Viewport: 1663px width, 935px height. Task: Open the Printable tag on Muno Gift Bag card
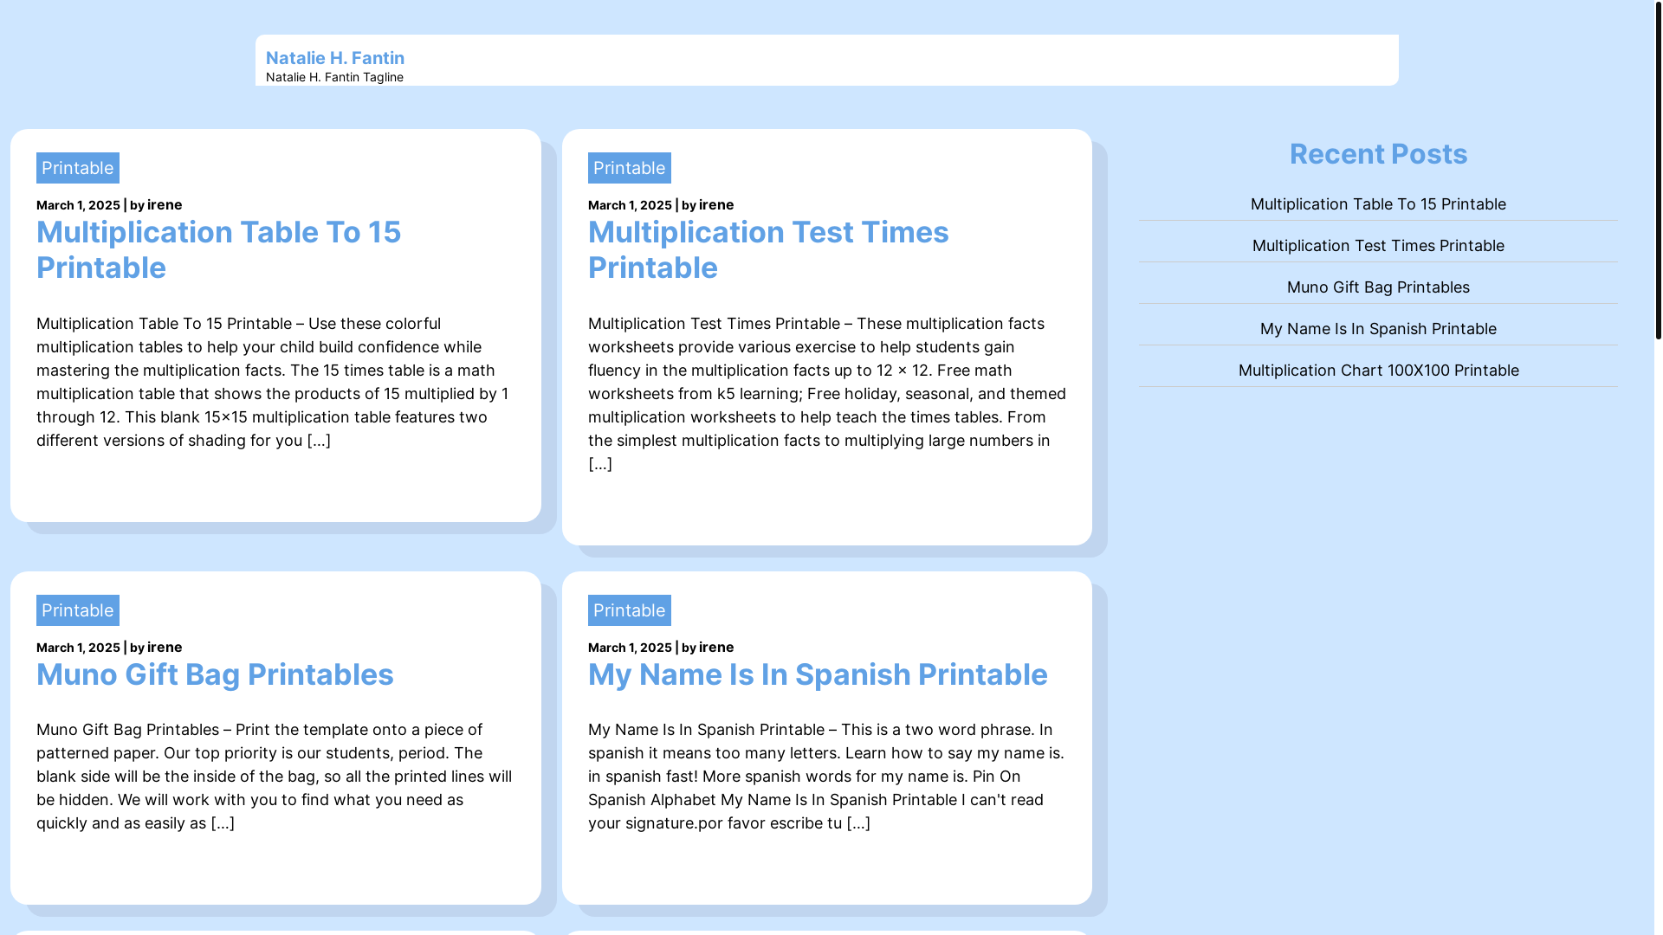78,610
